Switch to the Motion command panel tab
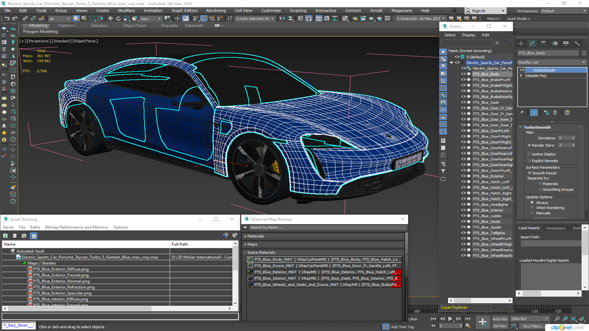This screenshot has width=589, height=331. point(555,44)
